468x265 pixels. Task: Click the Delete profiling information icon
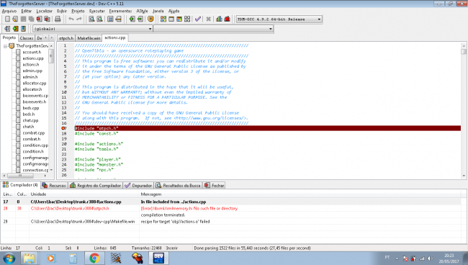coord(227,19)
